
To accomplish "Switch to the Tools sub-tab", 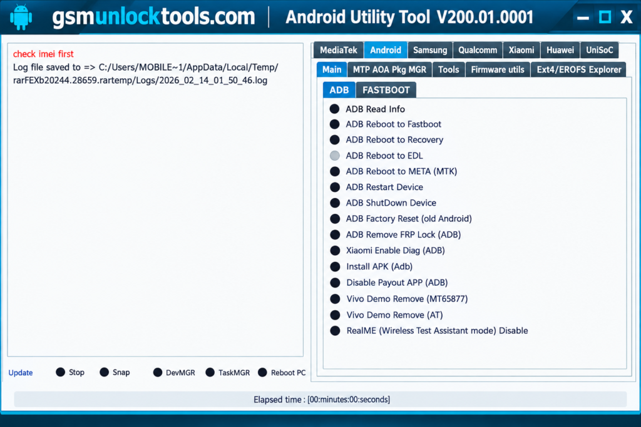I will tap(448, 70).
